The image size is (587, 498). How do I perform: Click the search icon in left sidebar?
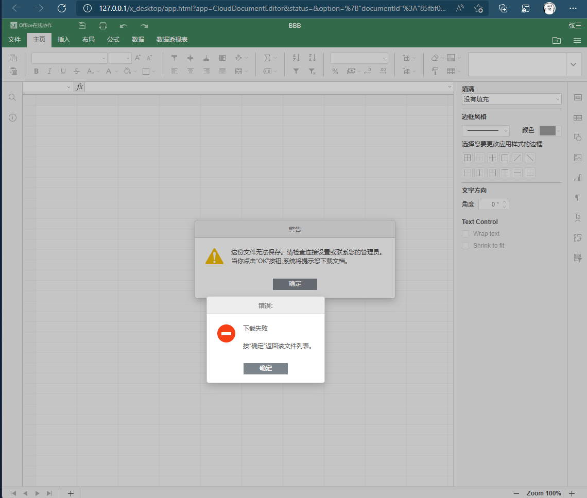(12, 97)
